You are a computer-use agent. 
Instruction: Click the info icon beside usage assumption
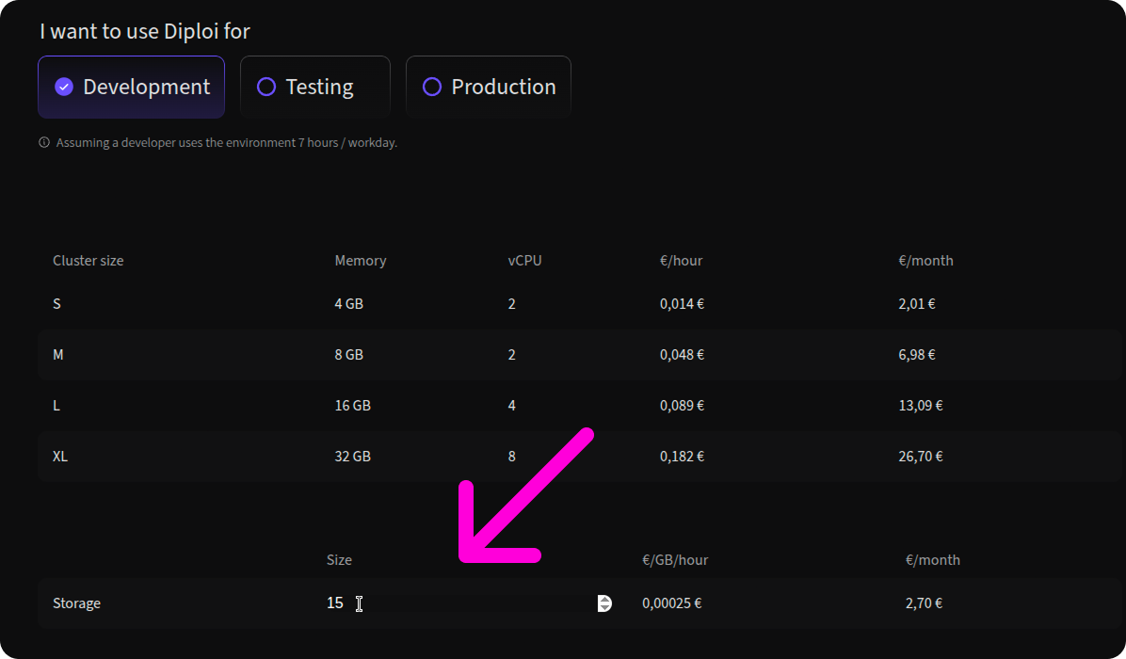[x=44, y=143]
